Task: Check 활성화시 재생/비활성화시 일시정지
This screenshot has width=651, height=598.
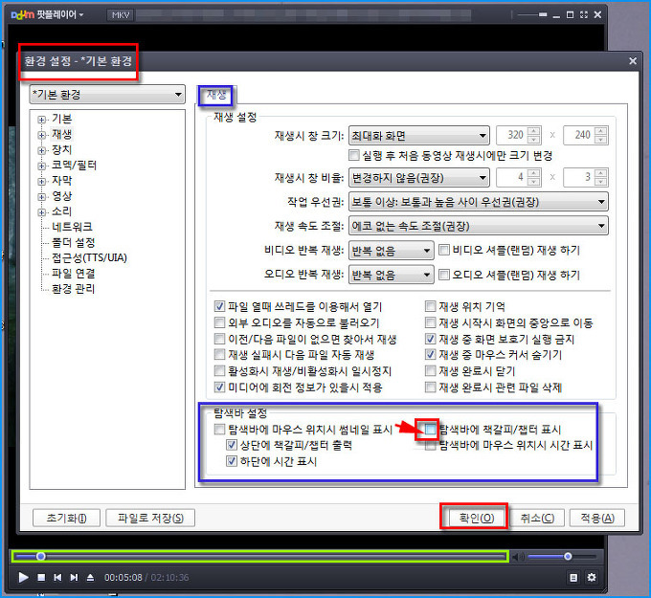Action: pos(219,371)
